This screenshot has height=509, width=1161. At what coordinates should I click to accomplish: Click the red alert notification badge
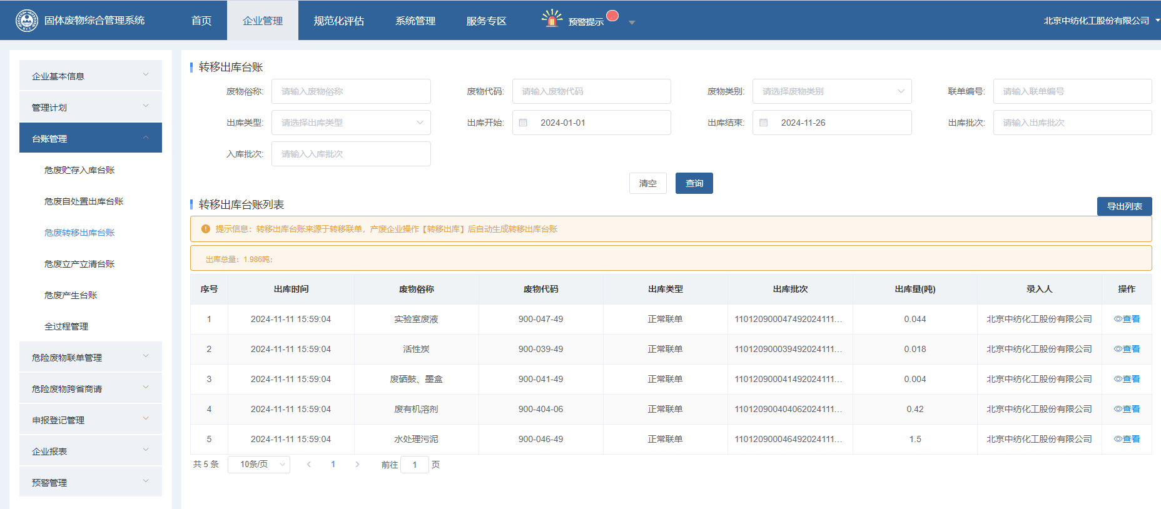tap(612, 16)
